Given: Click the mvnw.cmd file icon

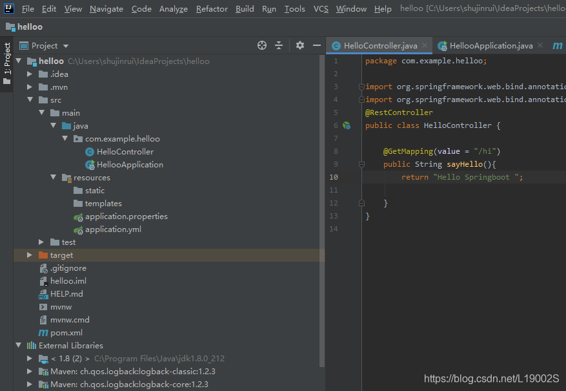Looking at the screenshot, I should pyautogui.click(x=43, y=320).
